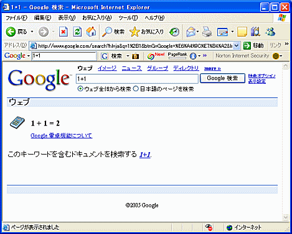Click the Mail envelope icon
292x234 pixels.
coord(191,32)
